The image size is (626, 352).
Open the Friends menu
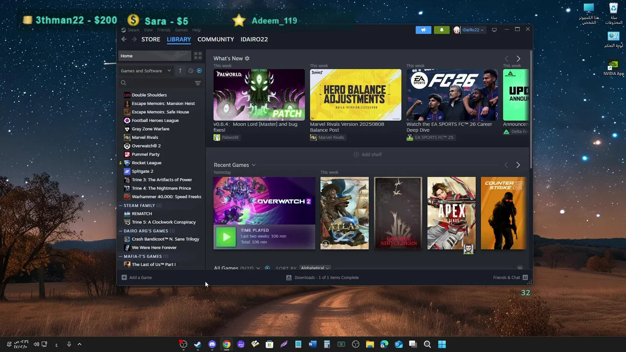(164, 30)
